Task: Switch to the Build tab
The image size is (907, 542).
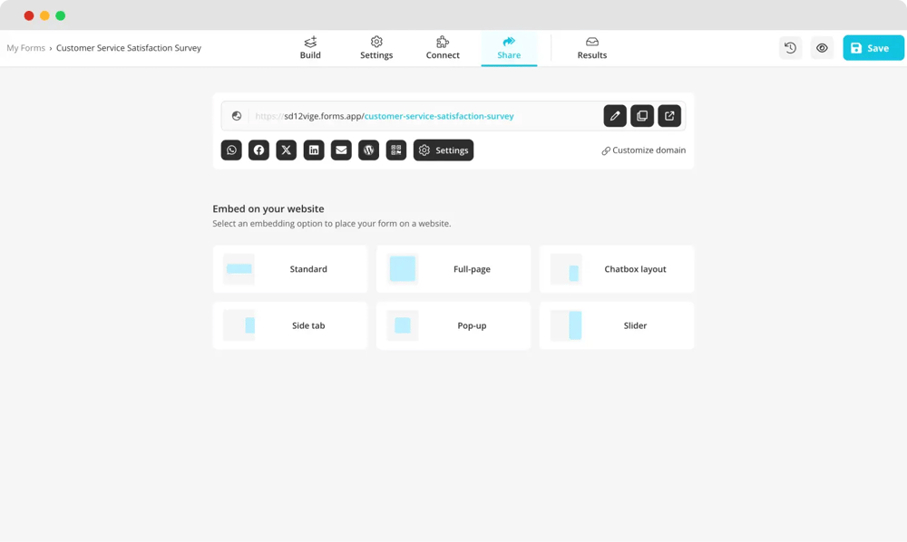Action: 310,48
